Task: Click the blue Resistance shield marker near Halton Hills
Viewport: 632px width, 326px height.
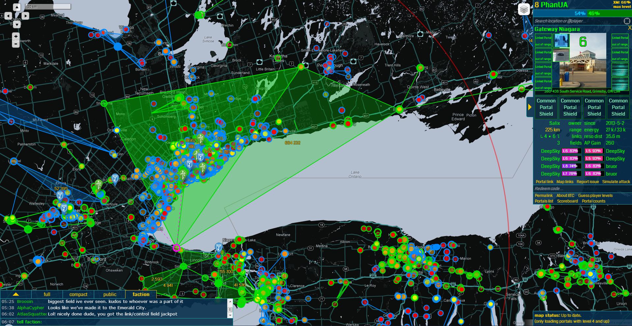Action: (115, 179)
